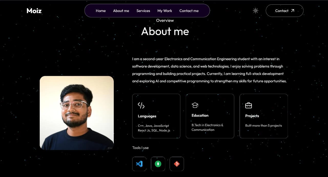The height and width of the screenshot is (177, 328).
Task: Open the Contact me nav link
Action: tap(189, 11)
